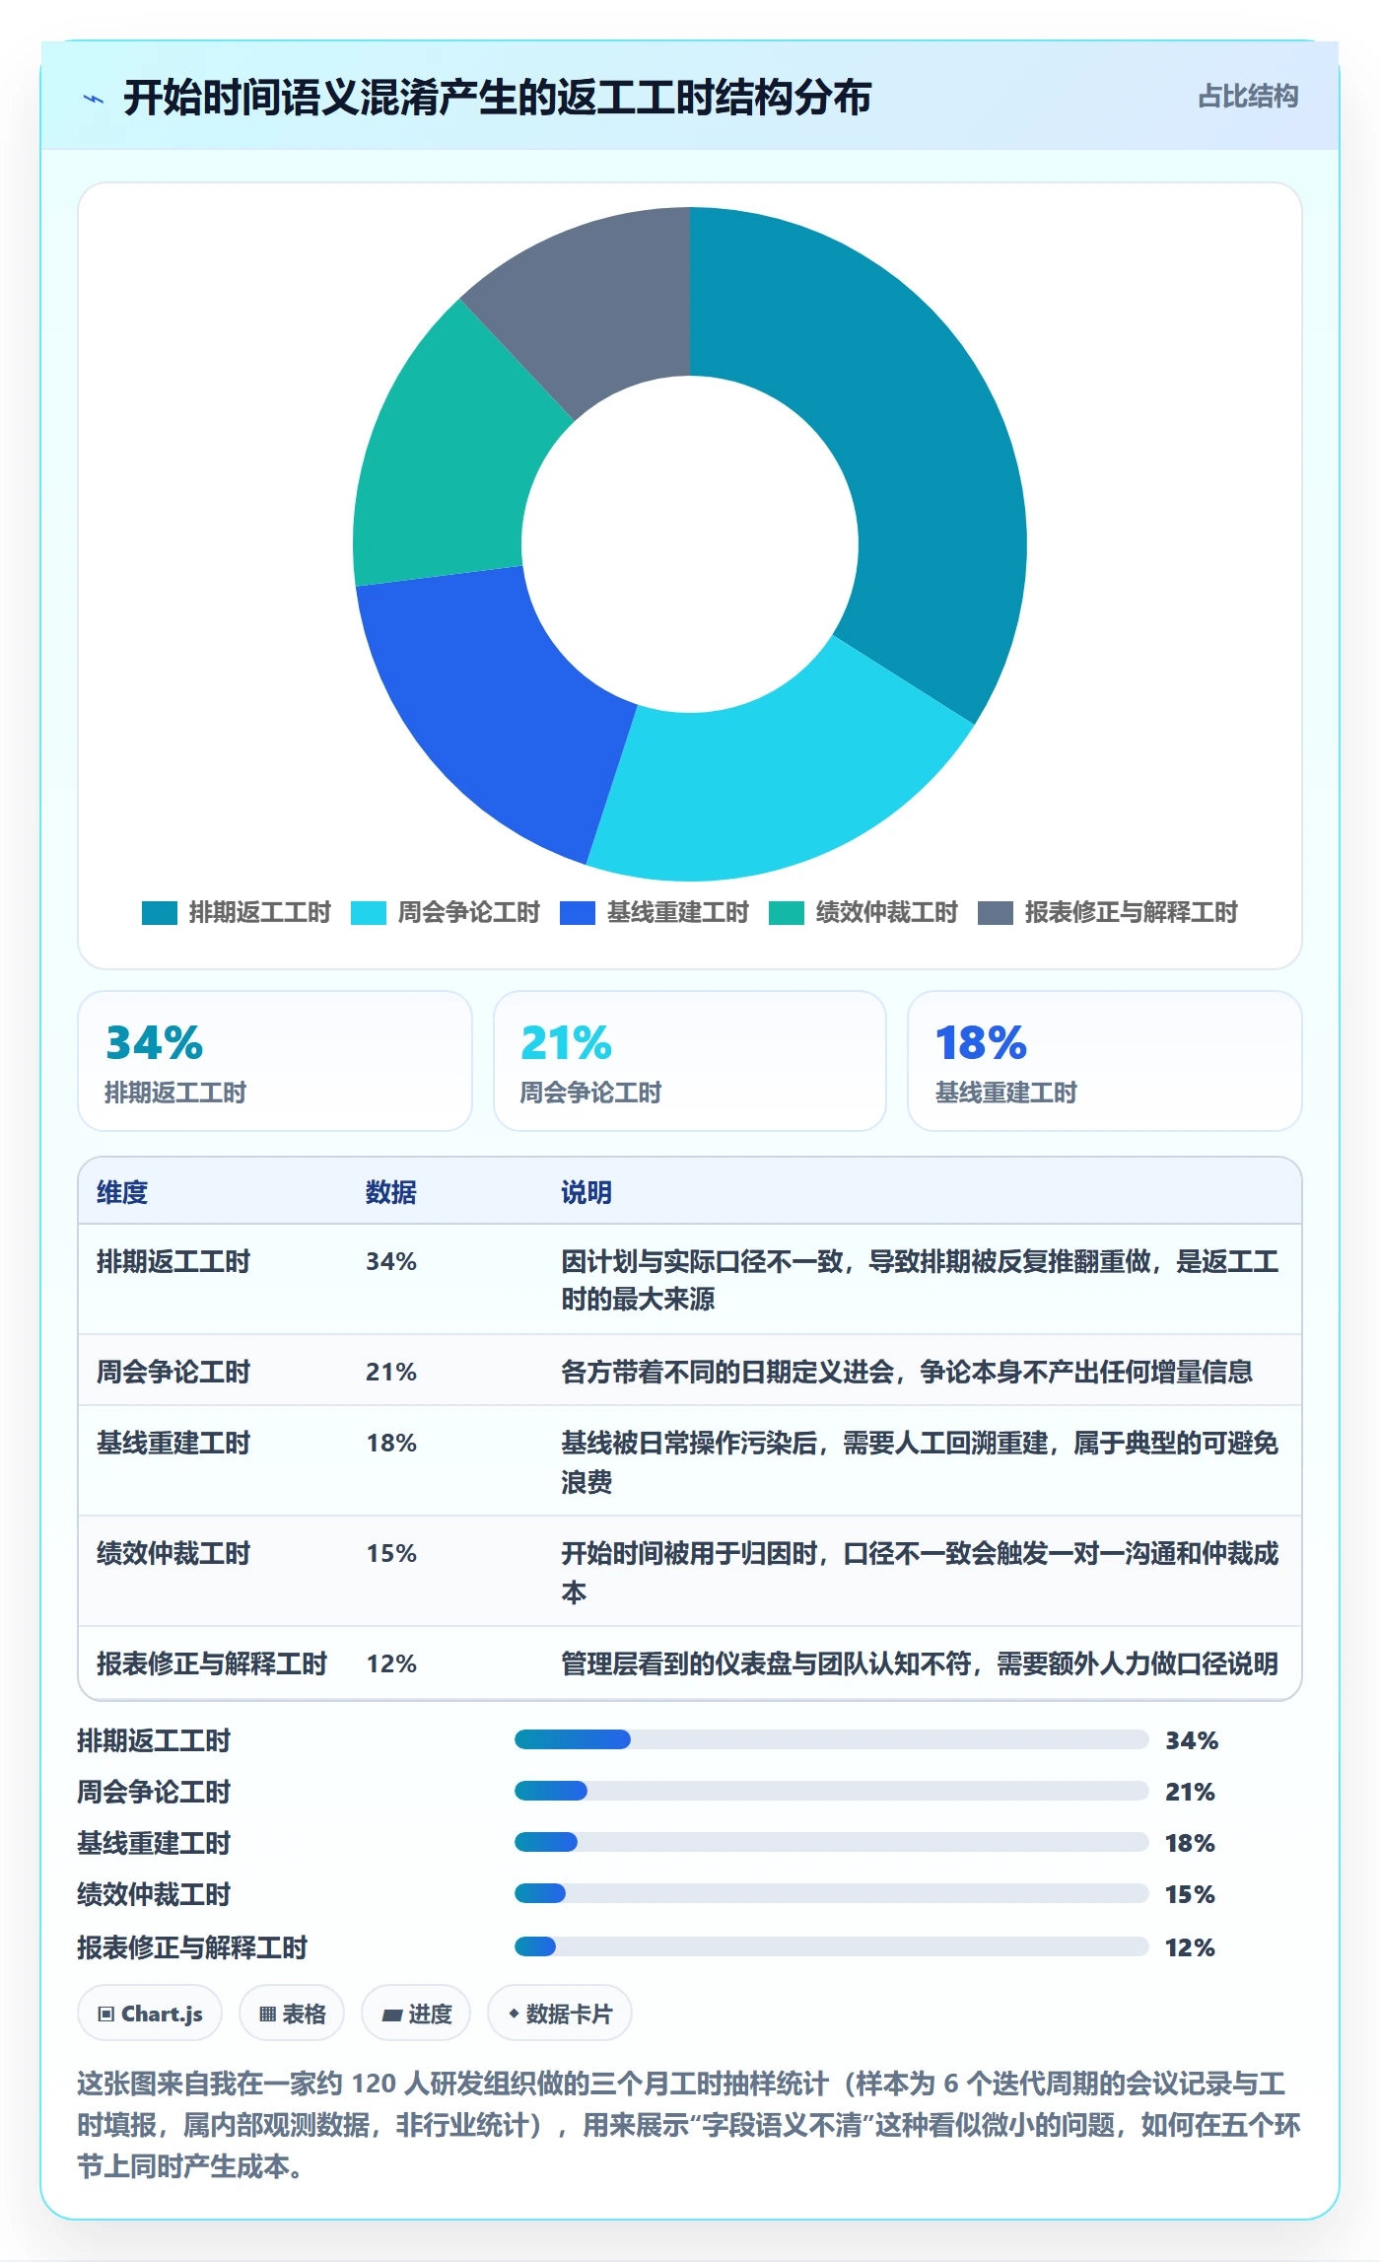This screenshot has width=1380, height=2262.
Task: Click the 数据 column header
Action: (391, 1192)
